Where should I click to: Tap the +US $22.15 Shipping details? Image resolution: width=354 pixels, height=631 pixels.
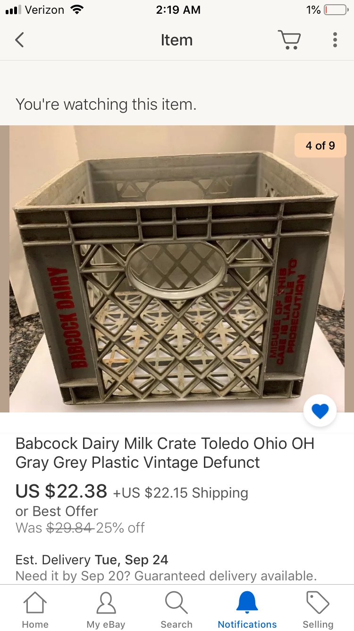tap(180, 493)
